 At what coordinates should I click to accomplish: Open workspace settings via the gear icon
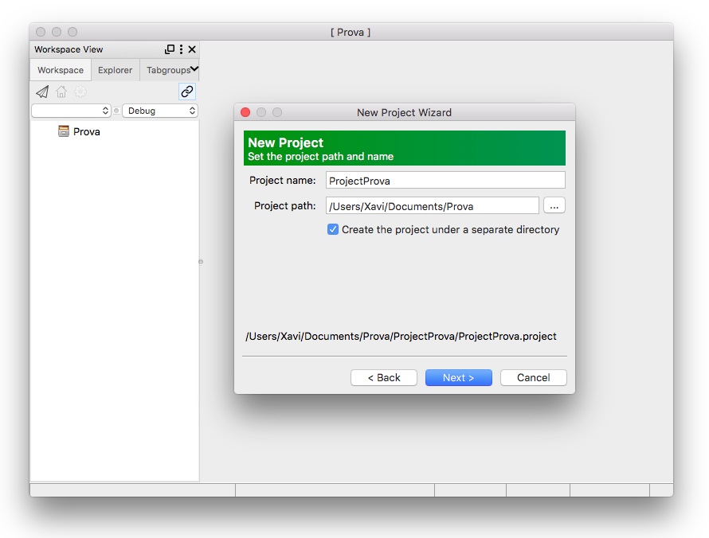pyautogui.click(x=80, y=92)
